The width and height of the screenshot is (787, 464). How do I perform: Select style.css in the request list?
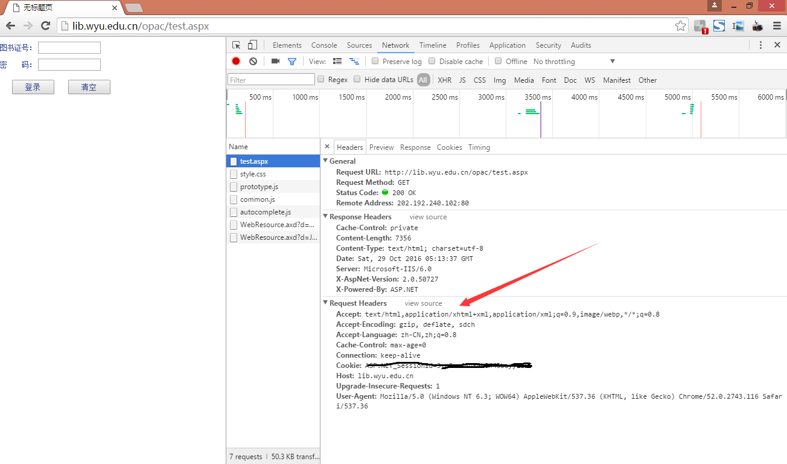click(273, 174)
